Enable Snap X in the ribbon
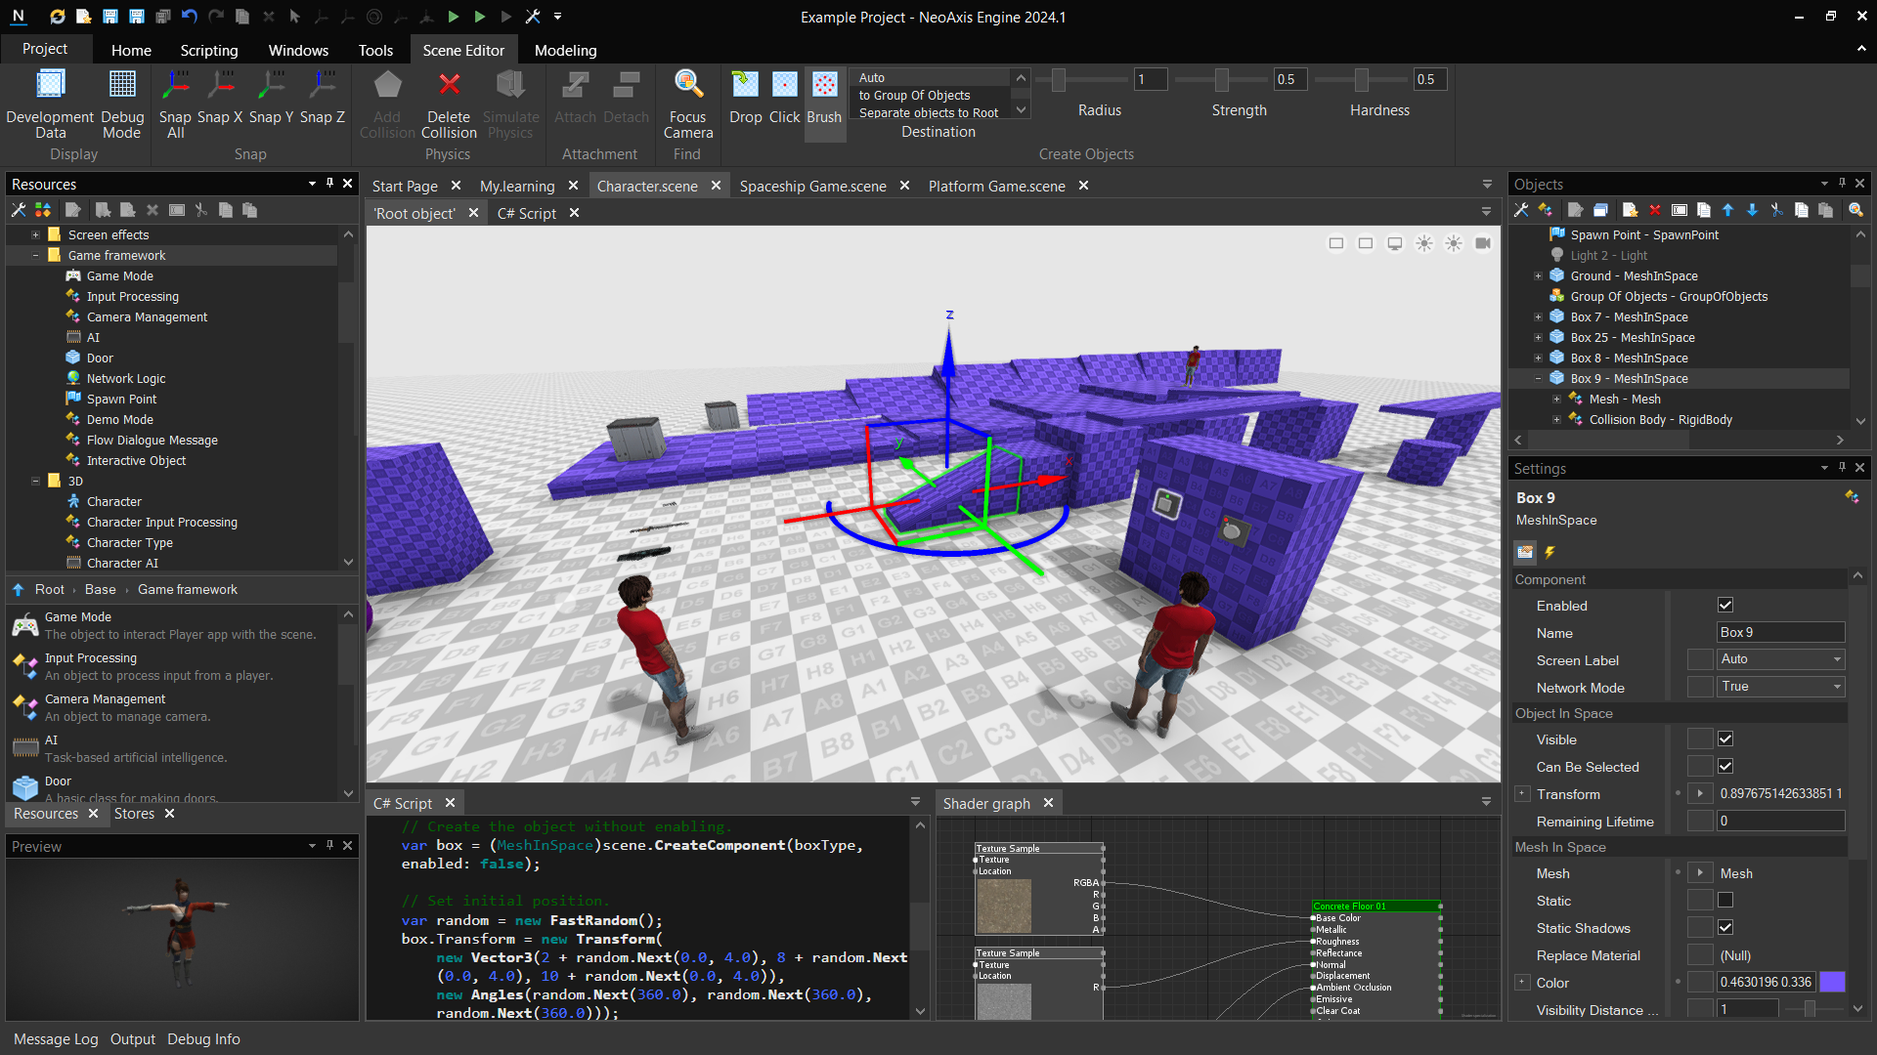The image size is (1877, 1055). click(x=220, y=85)
